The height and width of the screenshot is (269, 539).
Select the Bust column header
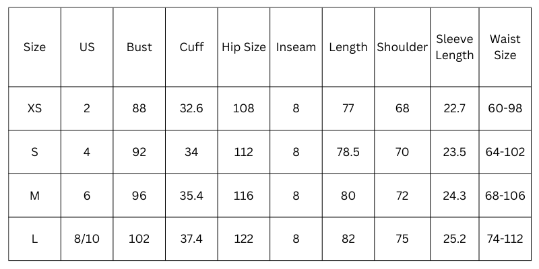(139, 47)
